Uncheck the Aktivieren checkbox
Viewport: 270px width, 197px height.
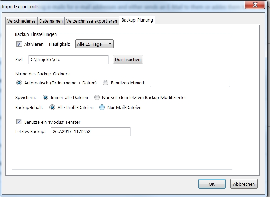tap(19, 44)
